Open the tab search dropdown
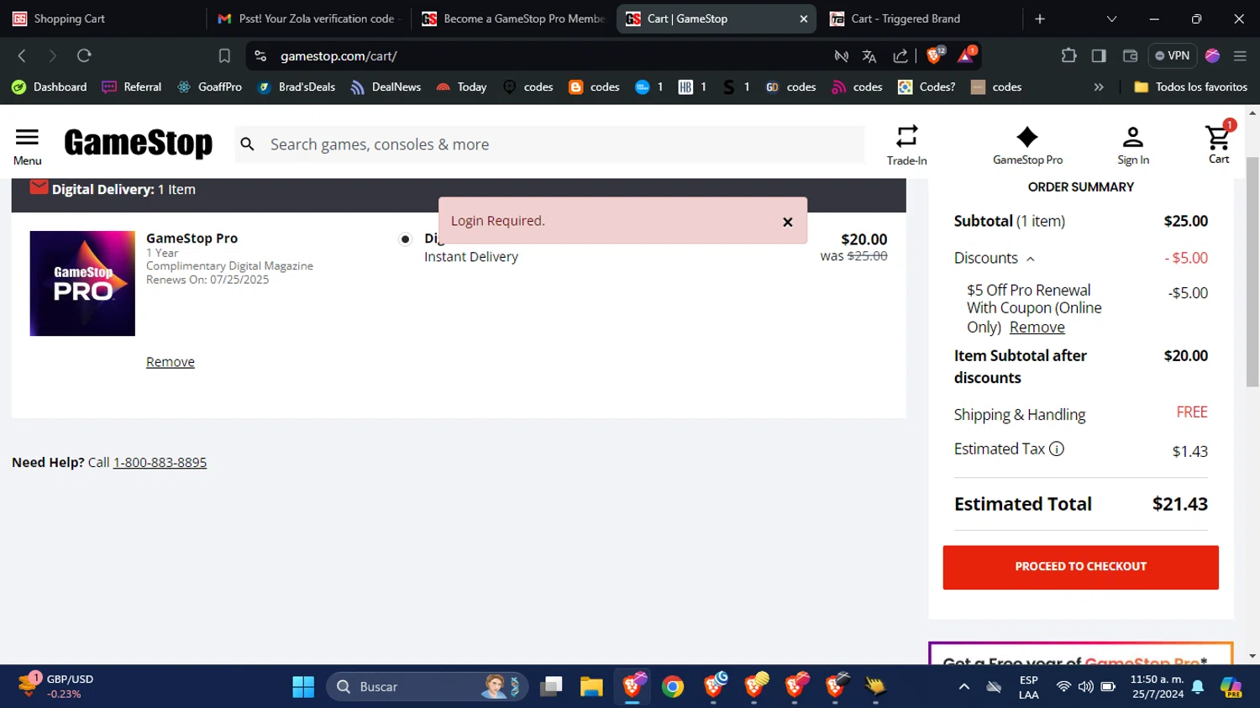Image resolution: width=1260 pixels, height=708 pixels. (x=1111, y=18)
